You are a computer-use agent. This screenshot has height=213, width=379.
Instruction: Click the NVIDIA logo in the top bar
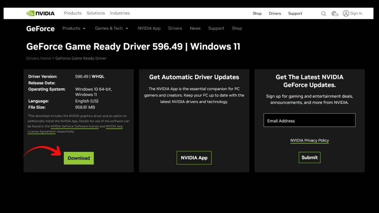point(40,13)
